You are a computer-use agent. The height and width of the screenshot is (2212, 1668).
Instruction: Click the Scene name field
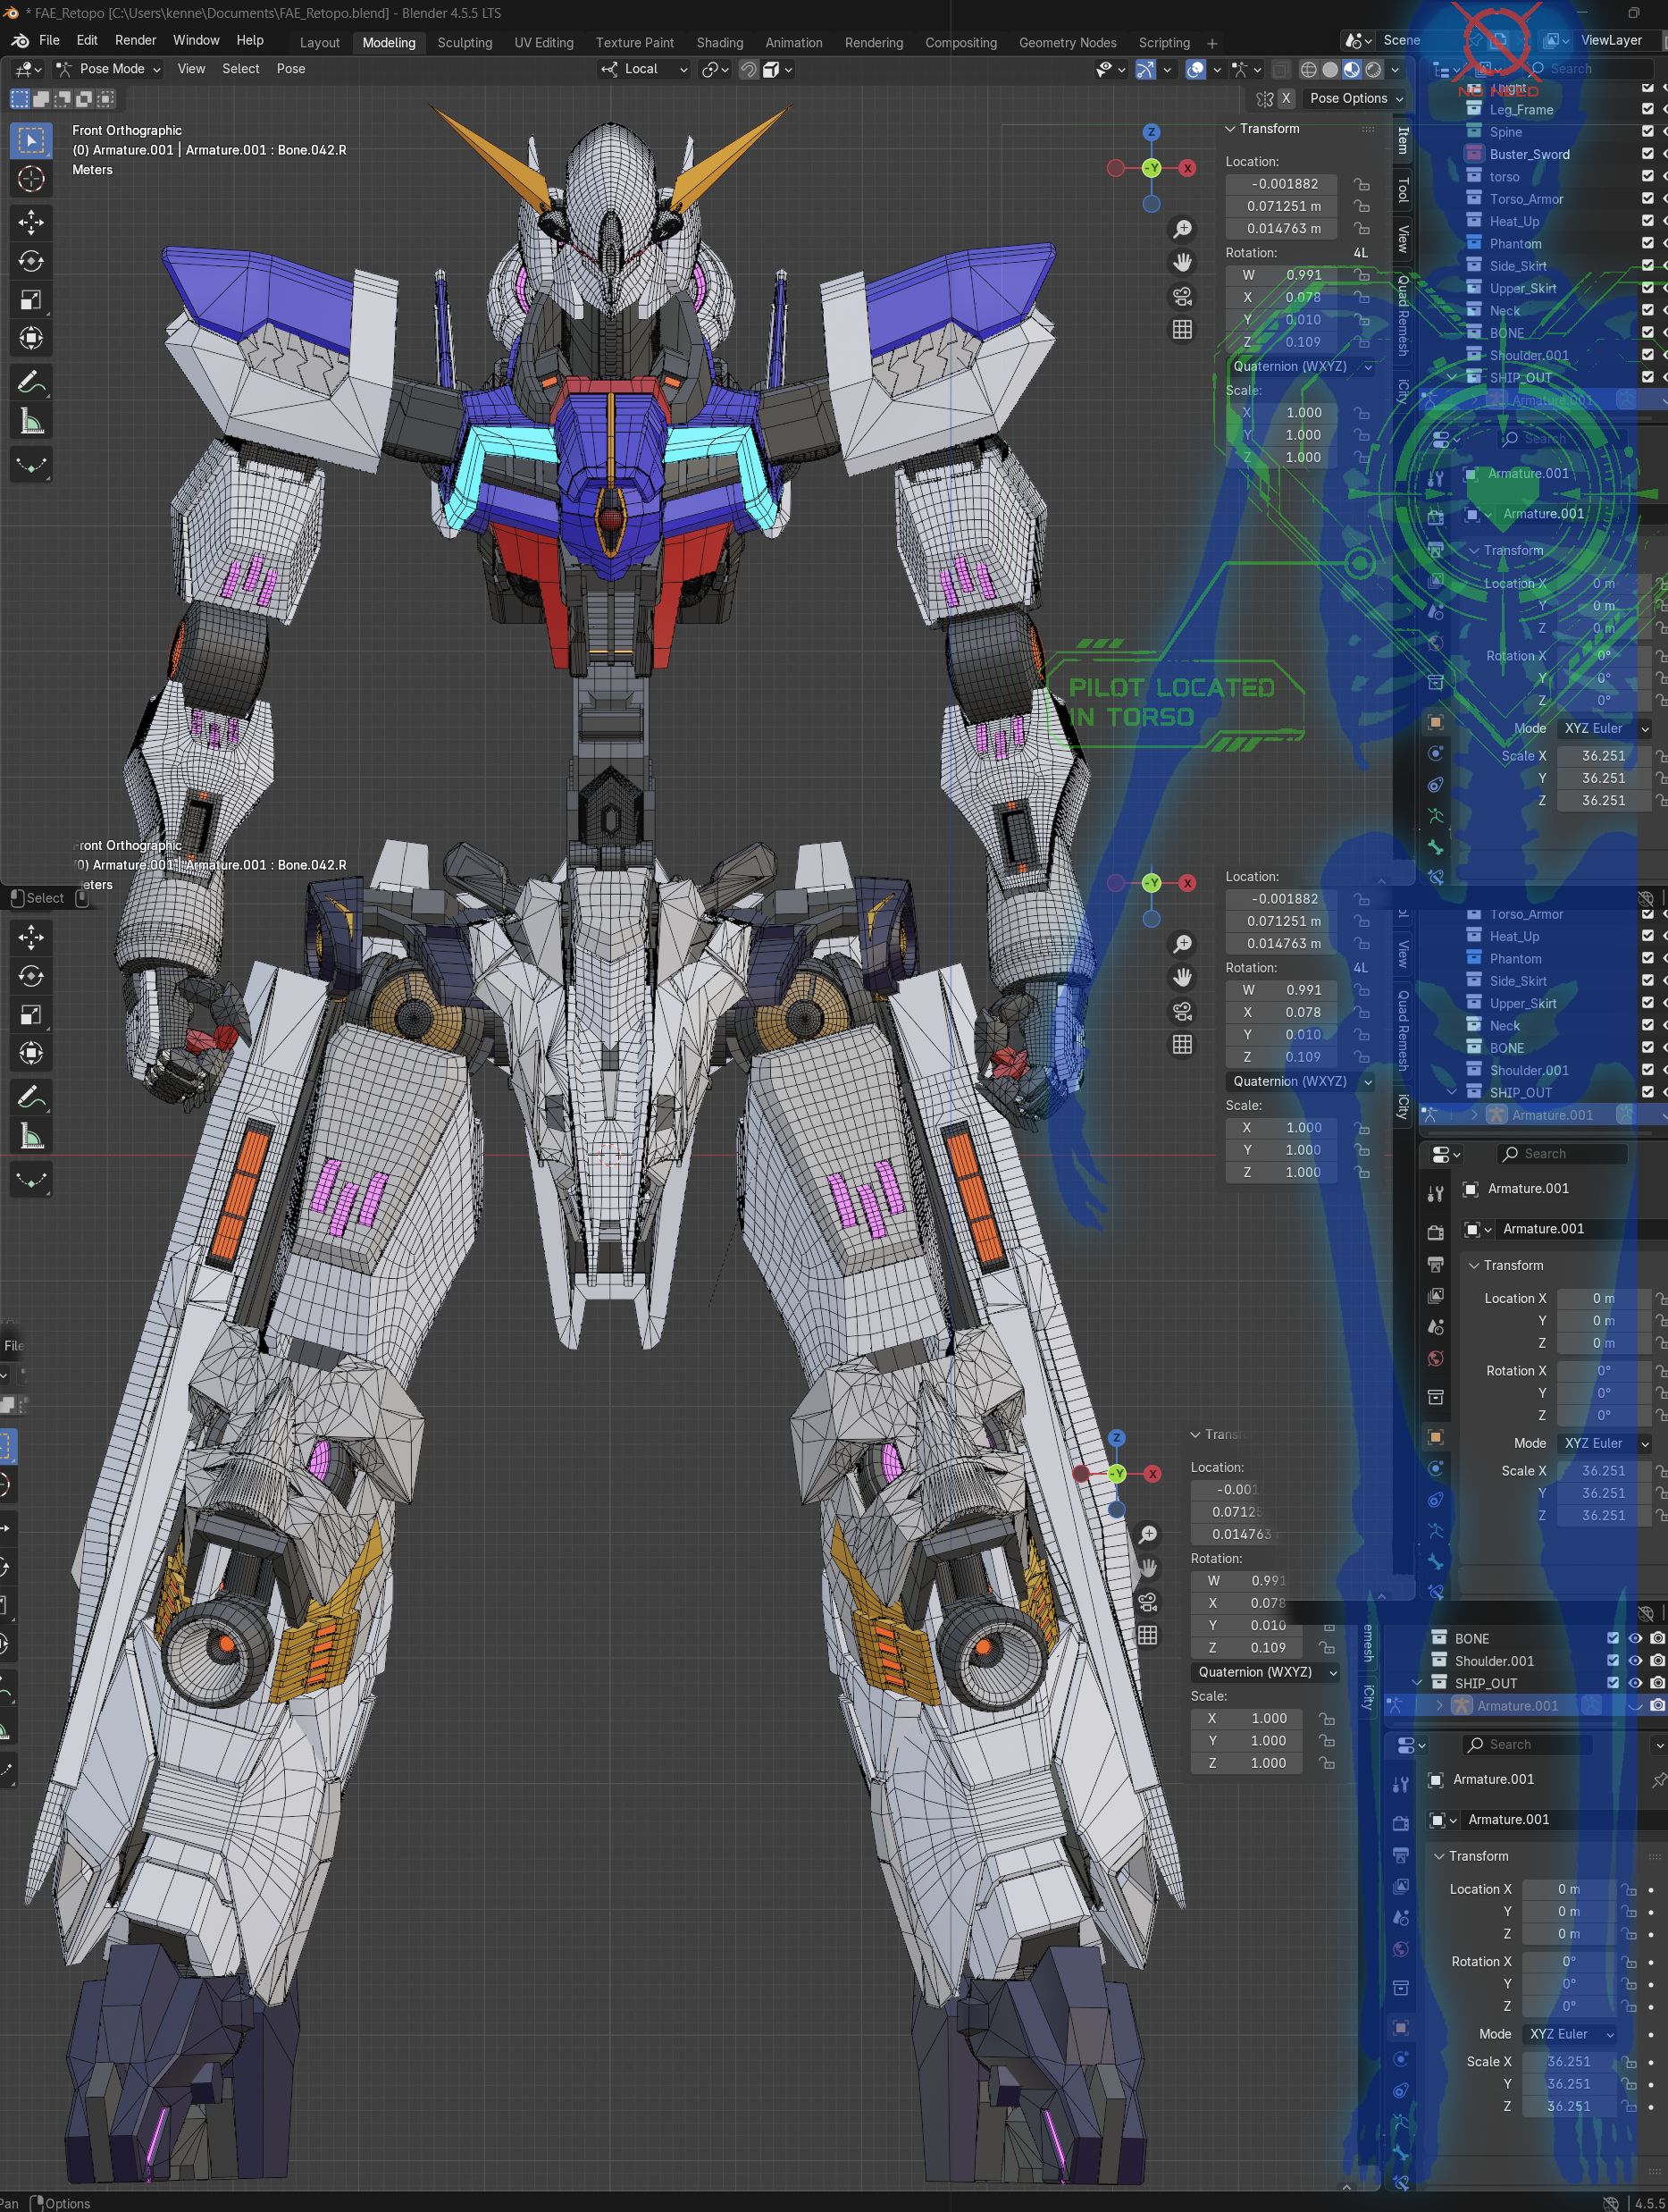1424,41
